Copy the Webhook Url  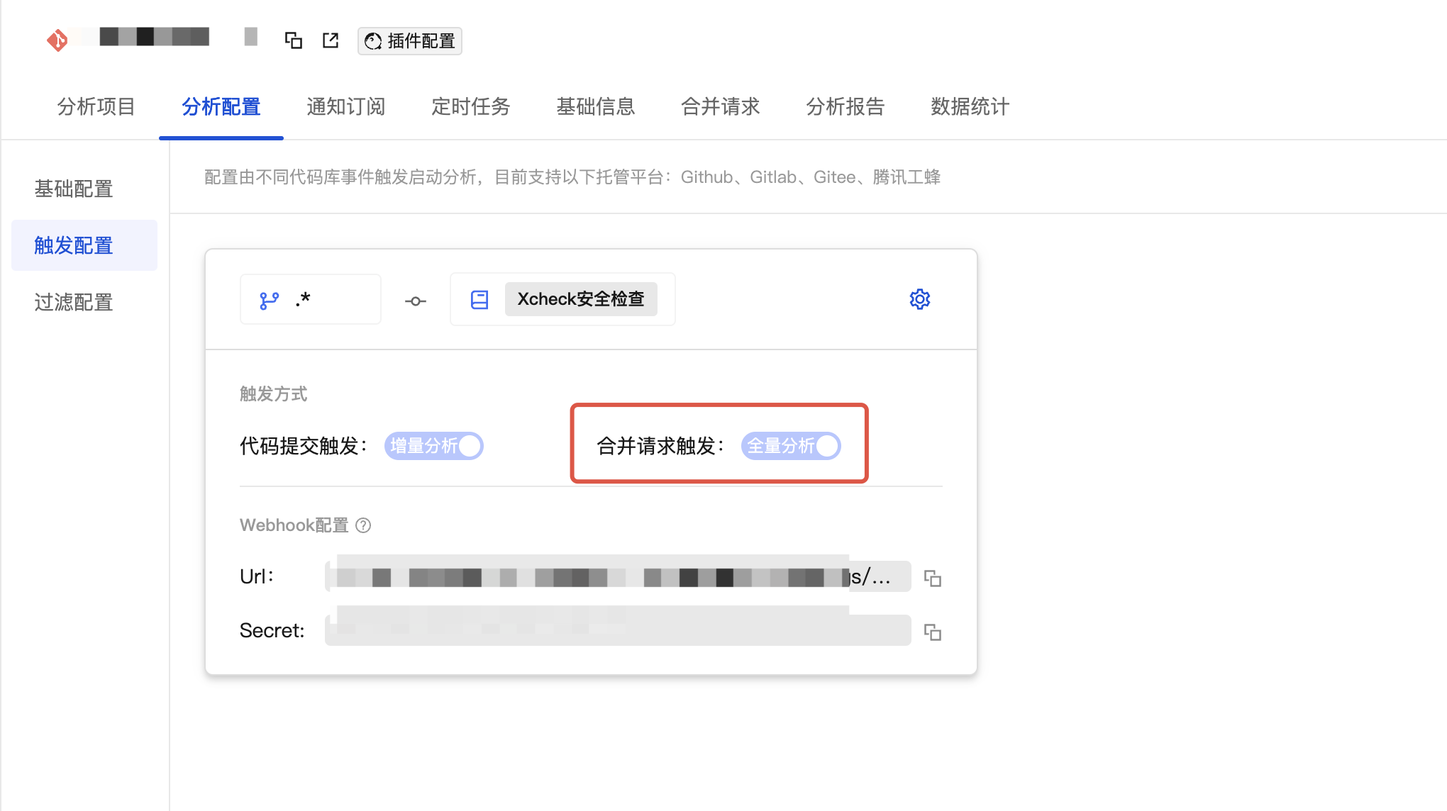coord(933,578)
